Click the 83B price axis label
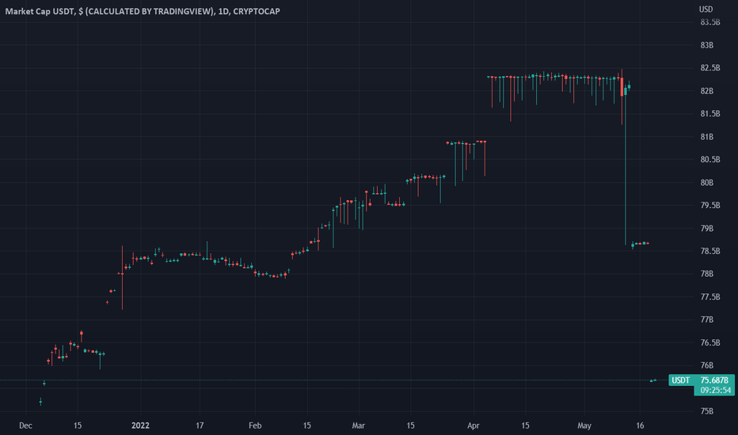The image size is (738, 435). tap(706, 45)
